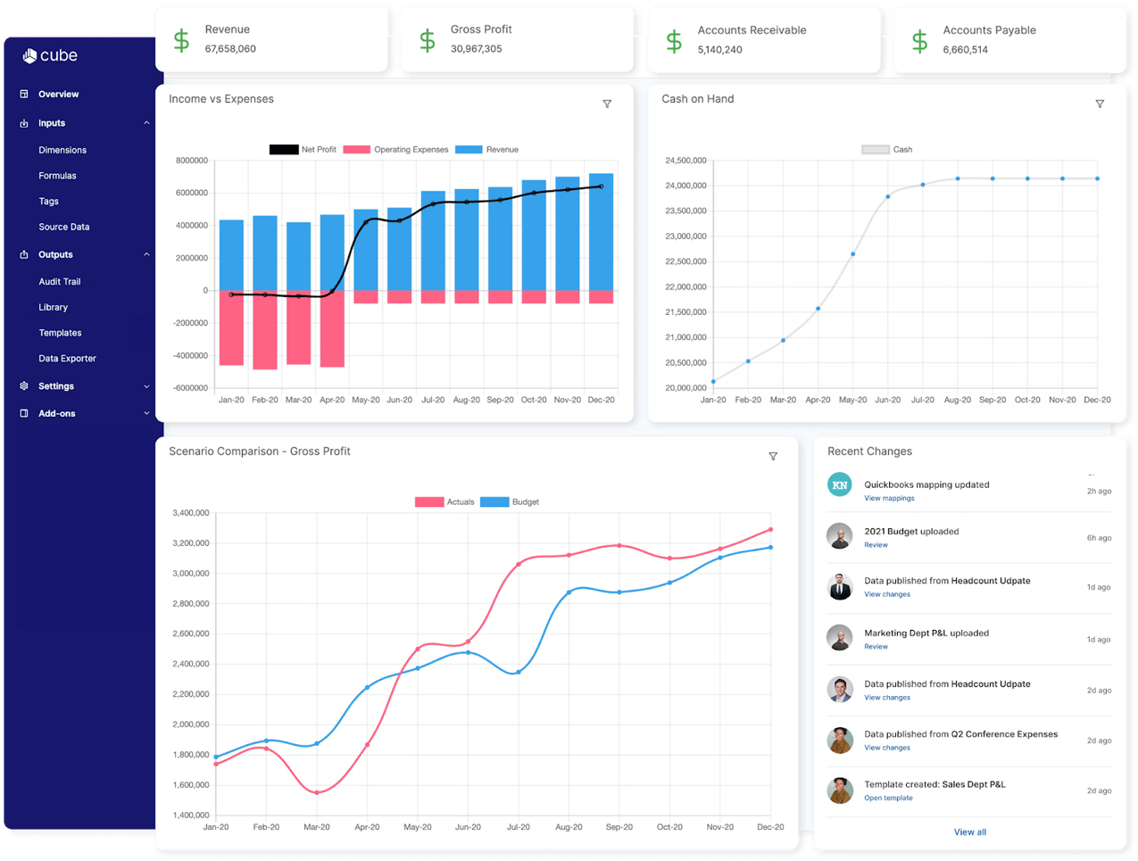Click the Cash on Hand chart title

point(698,99)
